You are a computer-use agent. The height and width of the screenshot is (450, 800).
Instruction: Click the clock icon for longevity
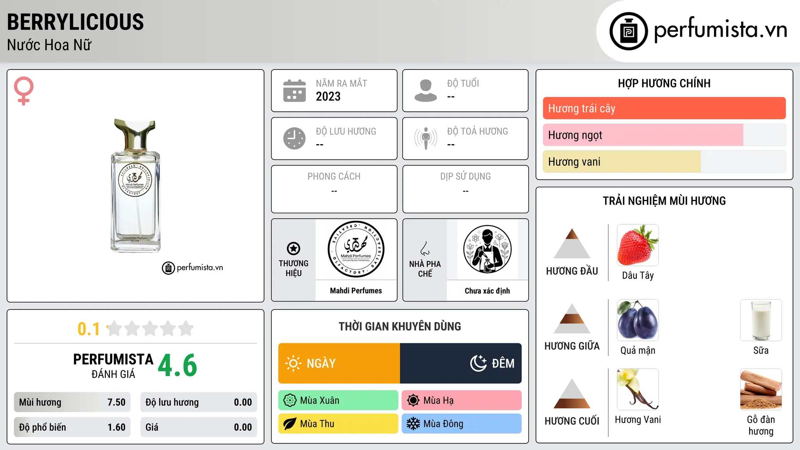pyautogui.click(x=295, y=138)
